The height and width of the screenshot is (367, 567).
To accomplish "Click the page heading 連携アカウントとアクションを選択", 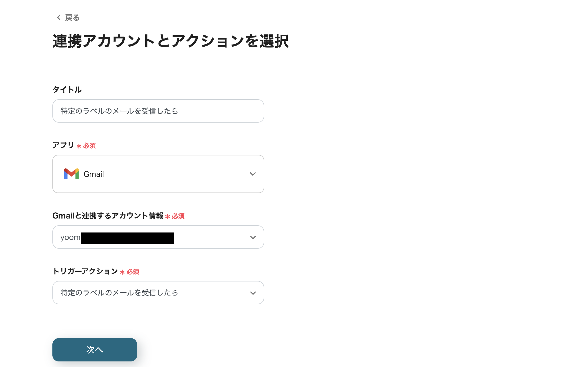I will (171, 40).
